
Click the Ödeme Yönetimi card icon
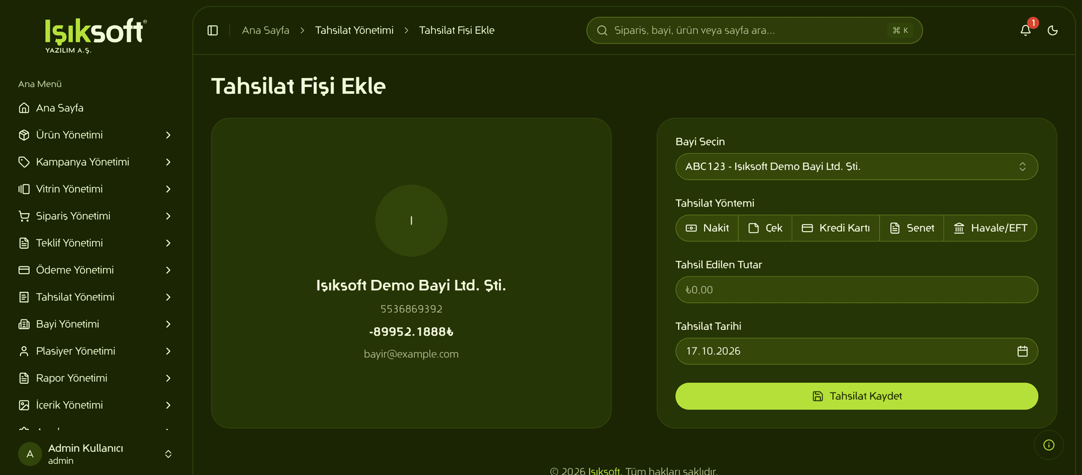coord(24,270)
